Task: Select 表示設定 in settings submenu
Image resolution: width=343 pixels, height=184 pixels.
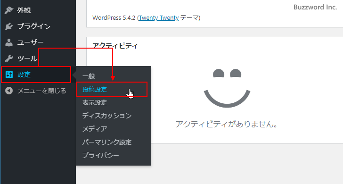Action: [113, 102]
